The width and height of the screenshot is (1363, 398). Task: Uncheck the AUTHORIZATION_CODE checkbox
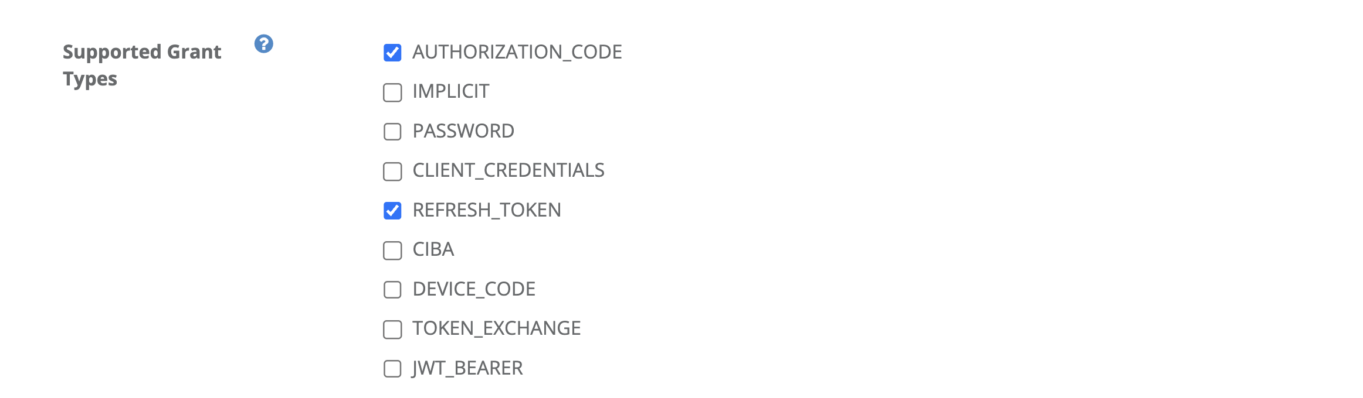[392, 53]
